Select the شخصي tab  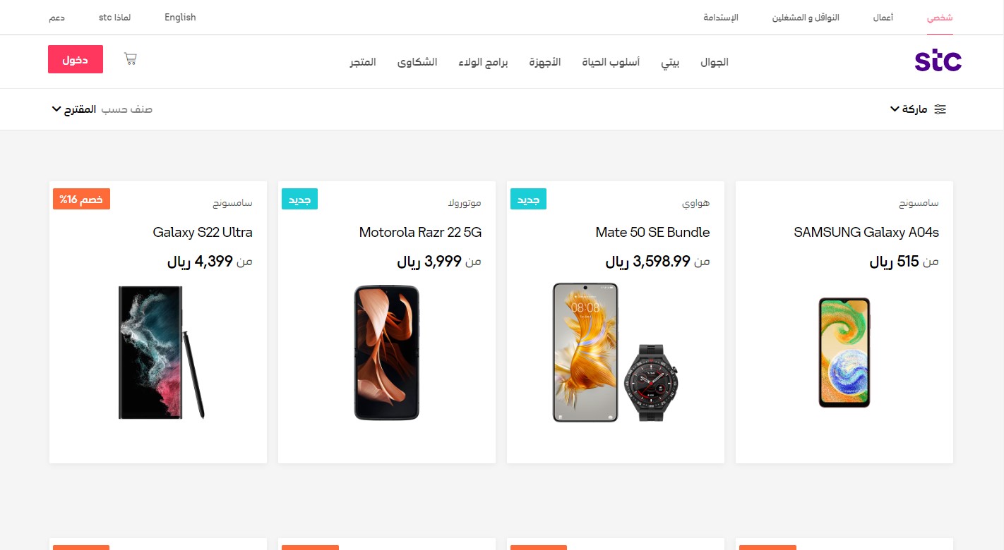click(x=940, y=18)
